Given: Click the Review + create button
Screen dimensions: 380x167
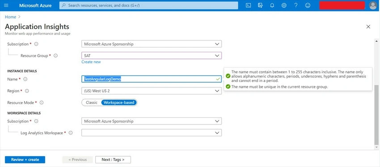Looking at the screenshot, I should (25, 160).
